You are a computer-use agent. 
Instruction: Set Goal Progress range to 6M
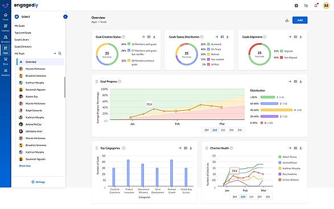click(215, 130)
